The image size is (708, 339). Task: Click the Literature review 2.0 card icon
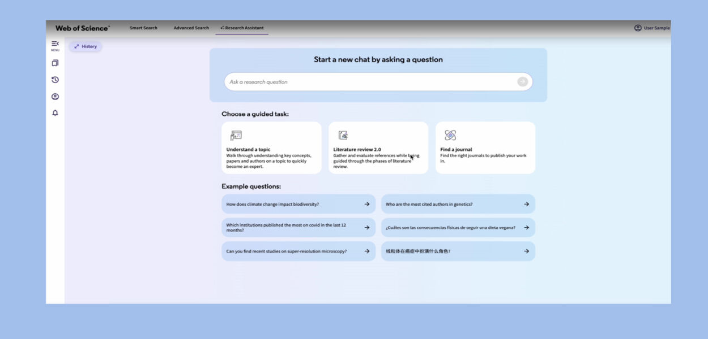click(343, 135)
